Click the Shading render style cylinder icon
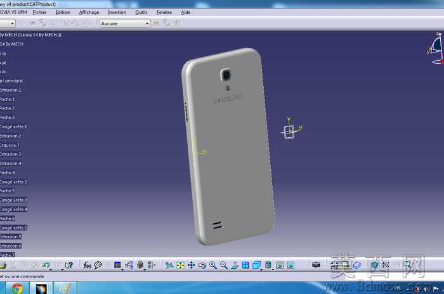The height and width of the screenshot is (294, 444). [268, 265]
